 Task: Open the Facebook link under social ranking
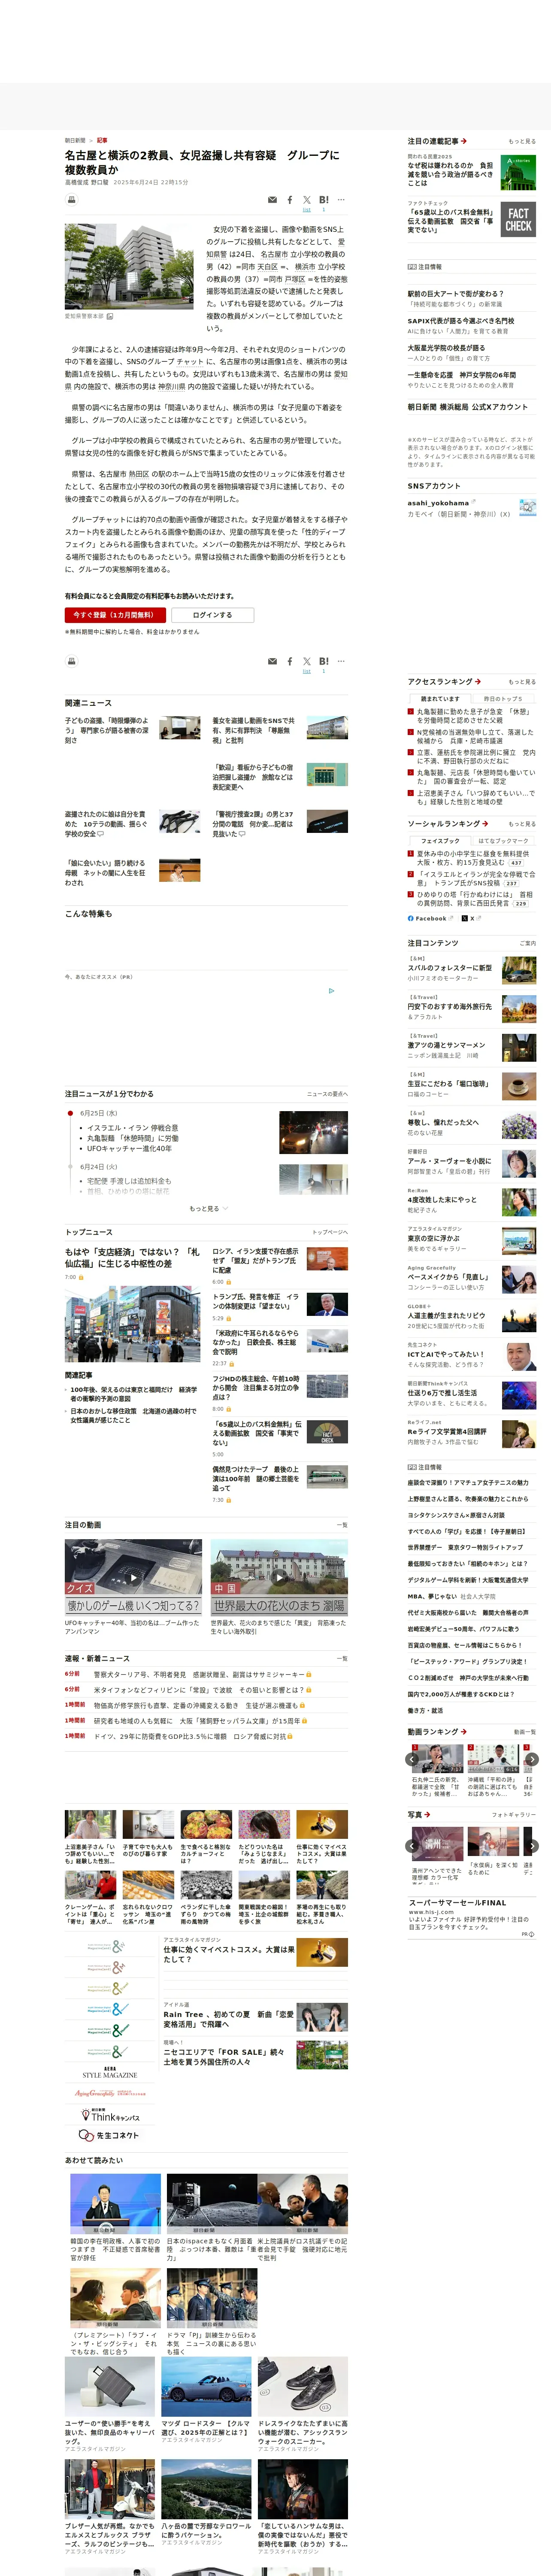pos(430,918)
